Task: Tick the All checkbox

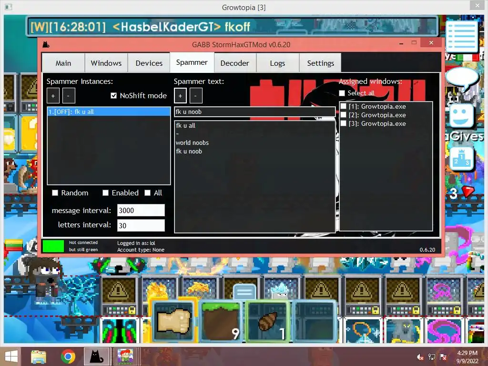Action: (x=148, y=193)
